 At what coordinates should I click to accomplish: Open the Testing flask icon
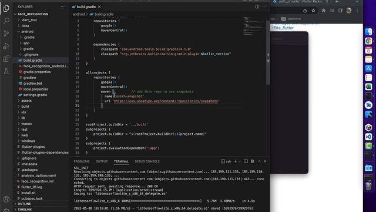pyautogui.click(x=6, y=71)
